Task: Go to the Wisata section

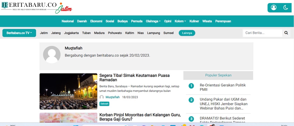Action: (207, 21)
